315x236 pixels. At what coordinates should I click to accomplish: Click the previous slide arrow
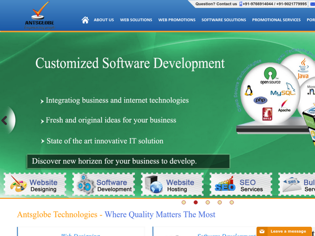[4, 121]
